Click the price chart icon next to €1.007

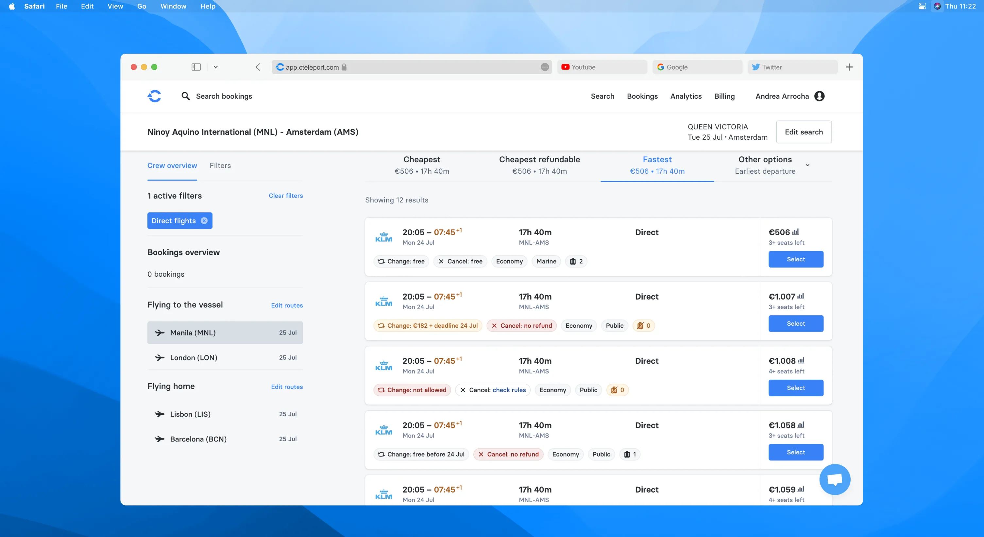(801, 296)
